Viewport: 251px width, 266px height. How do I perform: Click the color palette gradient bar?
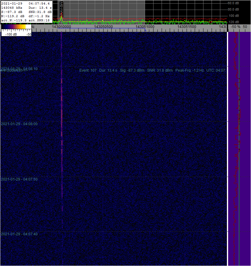point(16,27)
